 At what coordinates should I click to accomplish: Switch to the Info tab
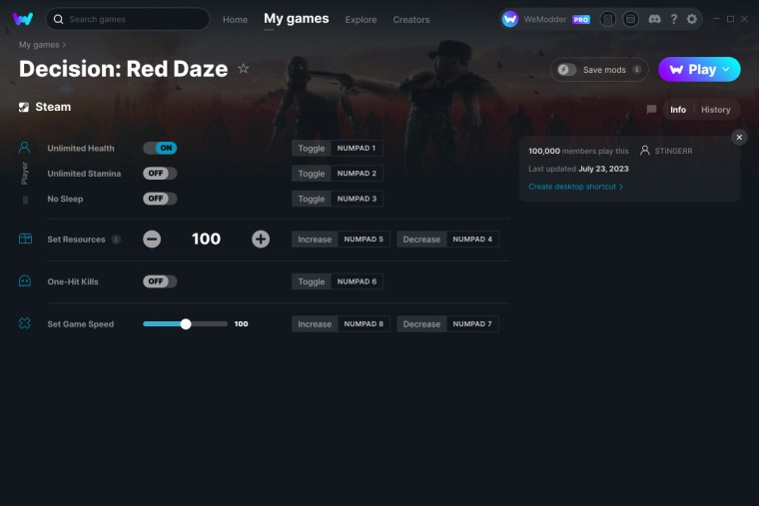pyautogui.click(x=678, y=110)
